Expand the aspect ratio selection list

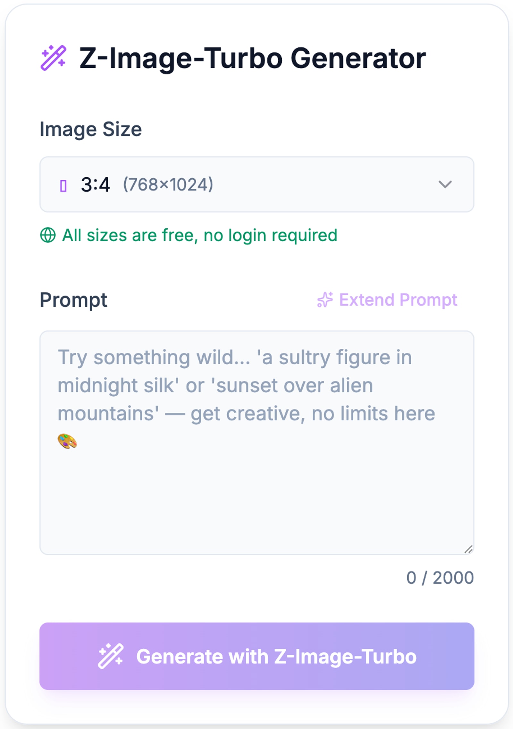(256, 184)
